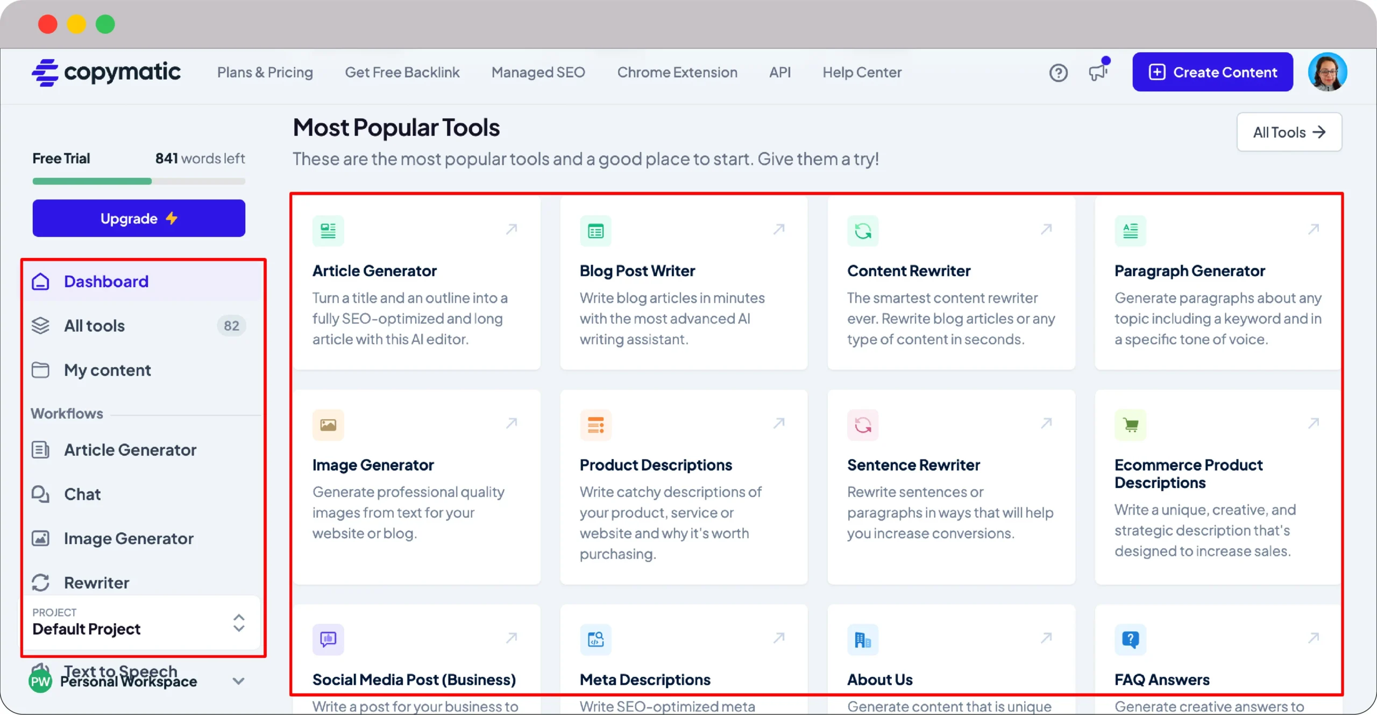1377x715 pixels.
Task: Open the Sentence Rewriter card title
Action: click(913, 465)
